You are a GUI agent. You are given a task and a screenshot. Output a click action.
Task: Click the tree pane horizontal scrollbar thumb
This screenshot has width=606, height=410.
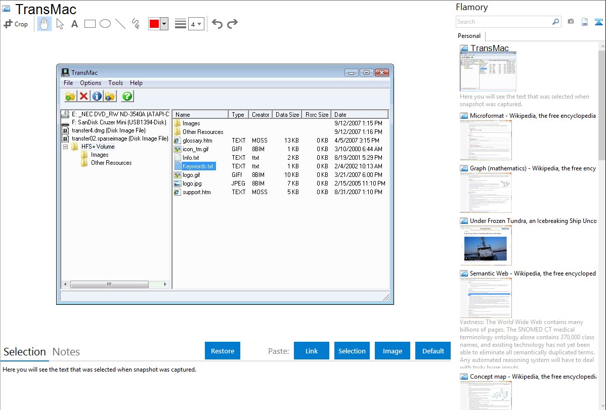click(109, 285)
